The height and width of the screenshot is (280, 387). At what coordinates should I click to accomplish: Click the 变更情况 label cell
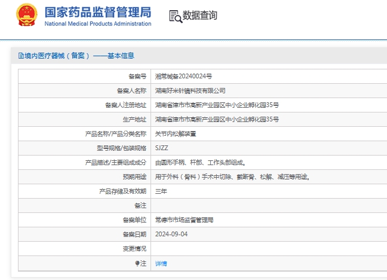(x=85, y=248)
